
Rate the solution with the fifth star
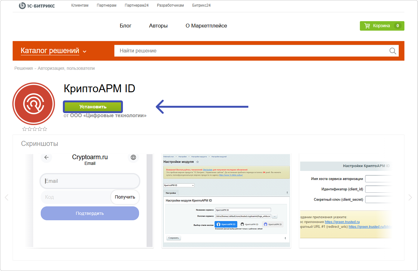point(45,129)
